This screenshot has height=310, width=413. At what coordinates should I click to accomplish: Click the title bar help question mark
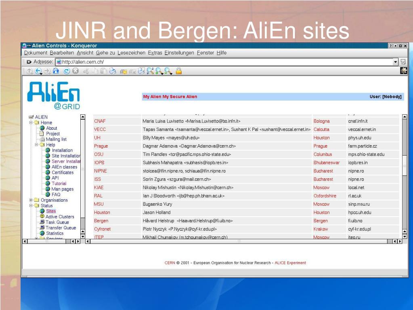click(x=391, y=46)
